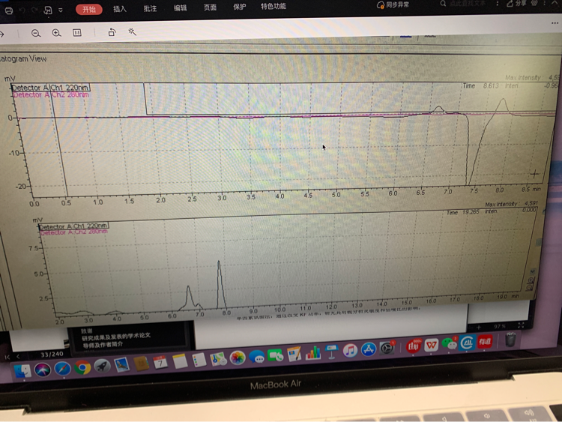Open the three-dot more options in image toolbar
The height and width of the screenshot is (422, 562).
555,23
